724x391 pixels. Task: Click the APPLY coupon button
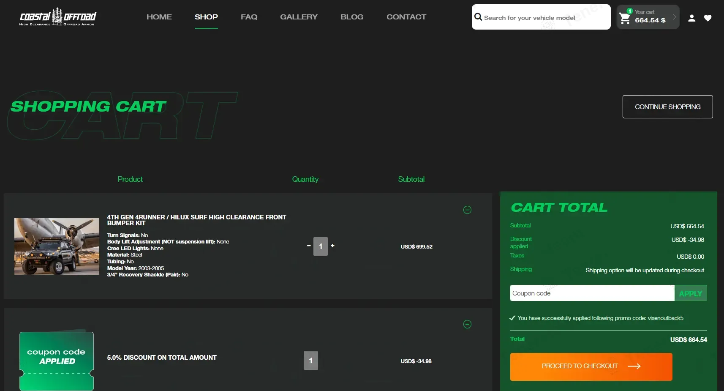[691, 293]
